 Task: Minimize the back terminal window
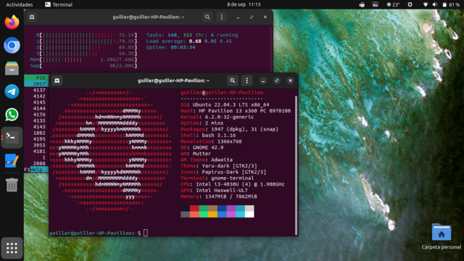(x=238, y=17)
